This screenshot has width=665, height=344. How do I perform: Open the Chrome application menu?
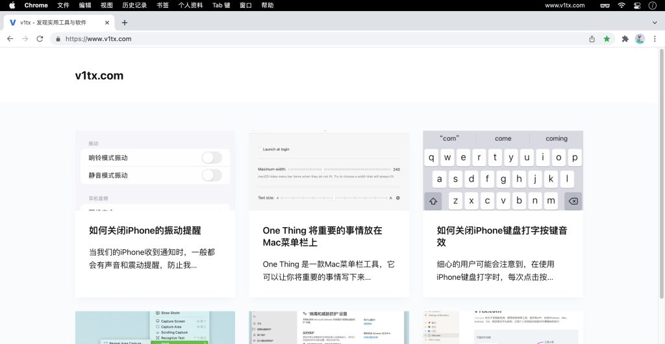(x=36, y=5)
